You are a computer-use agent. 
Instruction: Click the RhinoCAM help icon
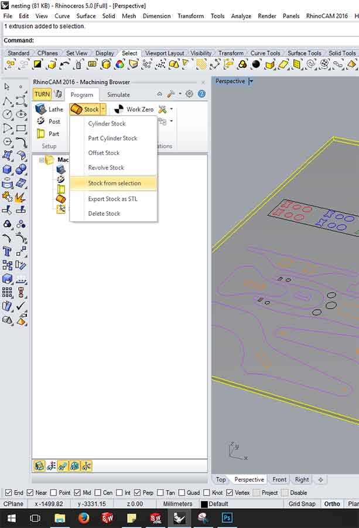click(201, 94)
